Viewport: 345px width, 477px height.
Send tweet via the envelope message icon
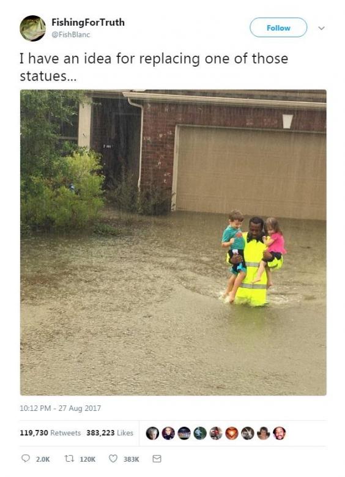[157, 459]
